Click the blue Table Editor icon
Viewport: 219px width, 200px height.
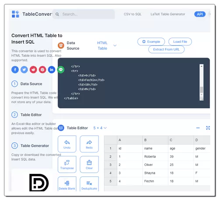click(x=61, y=128)
